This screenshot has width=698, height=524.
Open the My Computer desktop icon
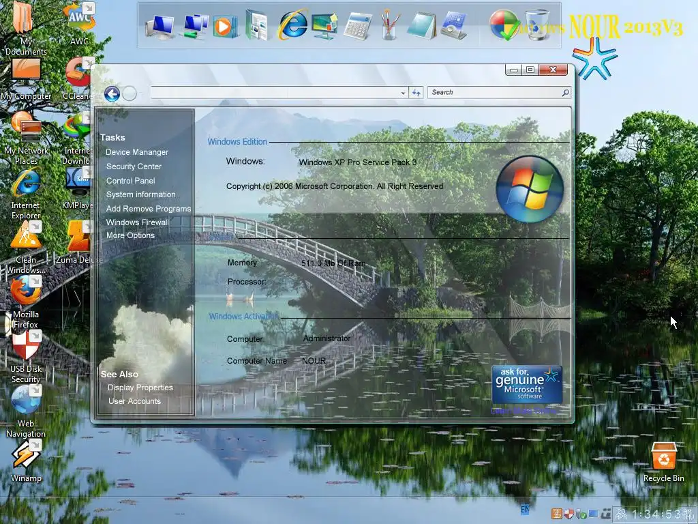[x=26, y=79]
